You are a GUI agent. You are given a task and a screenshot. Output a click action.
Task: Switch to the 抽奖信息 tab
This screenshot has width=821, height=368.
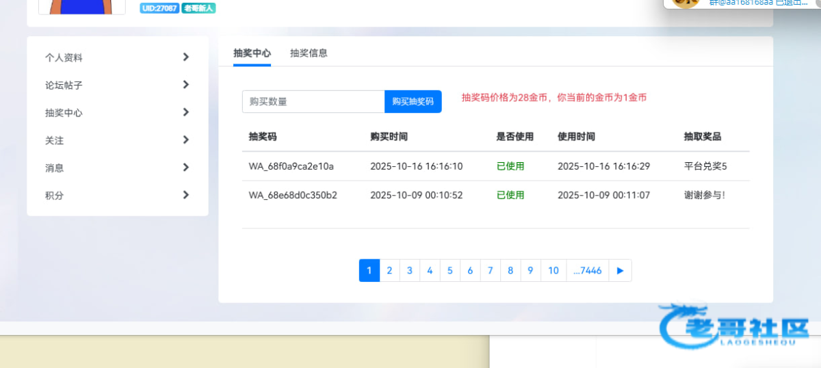(309, 53)
